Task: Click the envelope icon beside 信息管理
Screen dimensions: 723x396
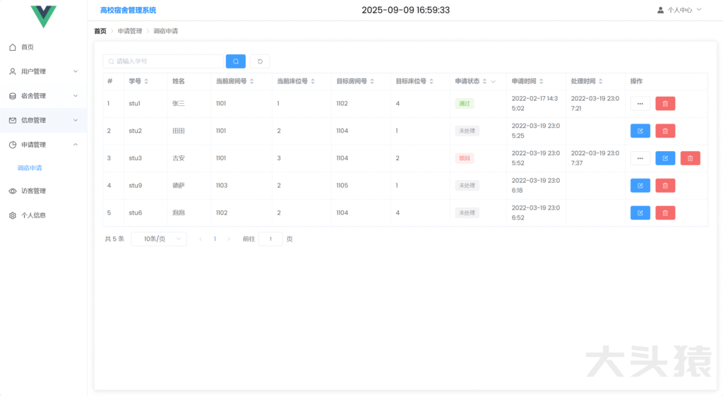Action: pyautogui.click(x=13, y=120)
